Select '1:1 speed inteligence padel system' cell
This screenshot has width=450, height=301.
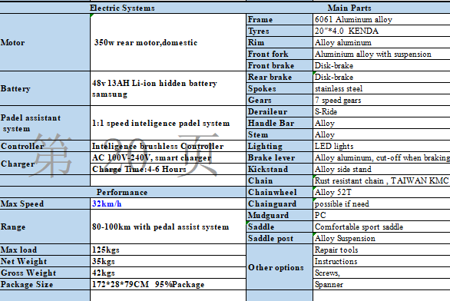pyautogui.click(x=168, y=123)
